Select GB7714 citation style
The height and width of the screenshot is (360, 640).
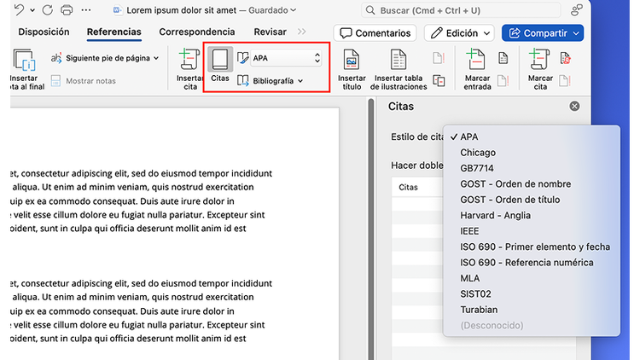532,168
